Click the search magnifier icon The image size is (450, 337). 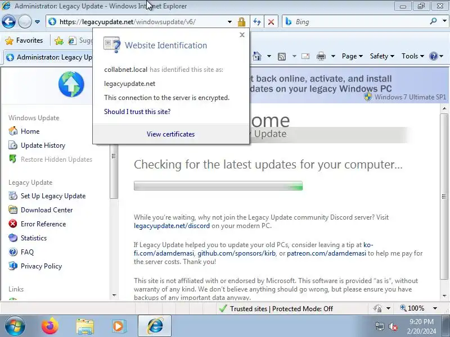pos(433,21)
